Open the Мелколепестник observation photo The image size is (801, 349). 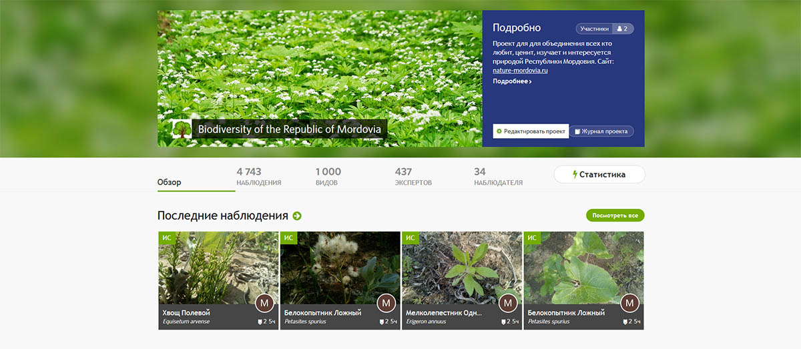point(462,268)
